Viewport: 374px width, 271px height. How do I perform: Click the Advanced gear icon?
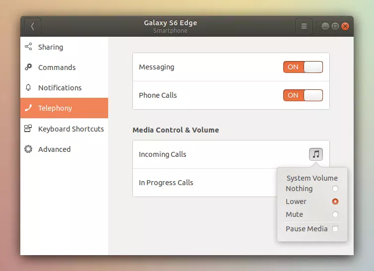pos(28,149)
